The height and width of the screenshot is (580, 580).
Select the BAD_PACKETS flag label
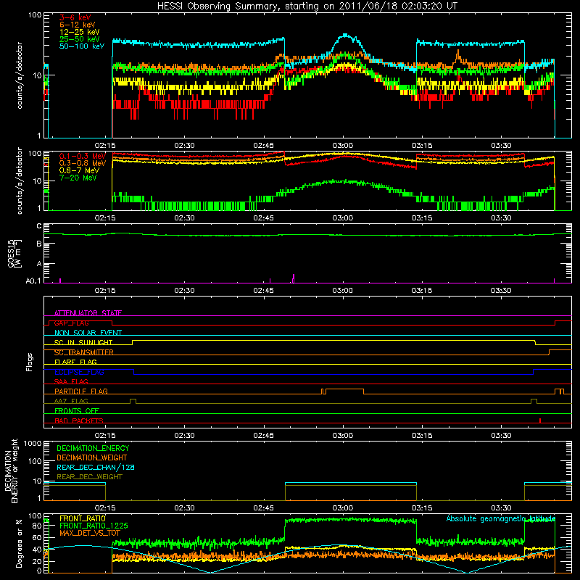79,420
